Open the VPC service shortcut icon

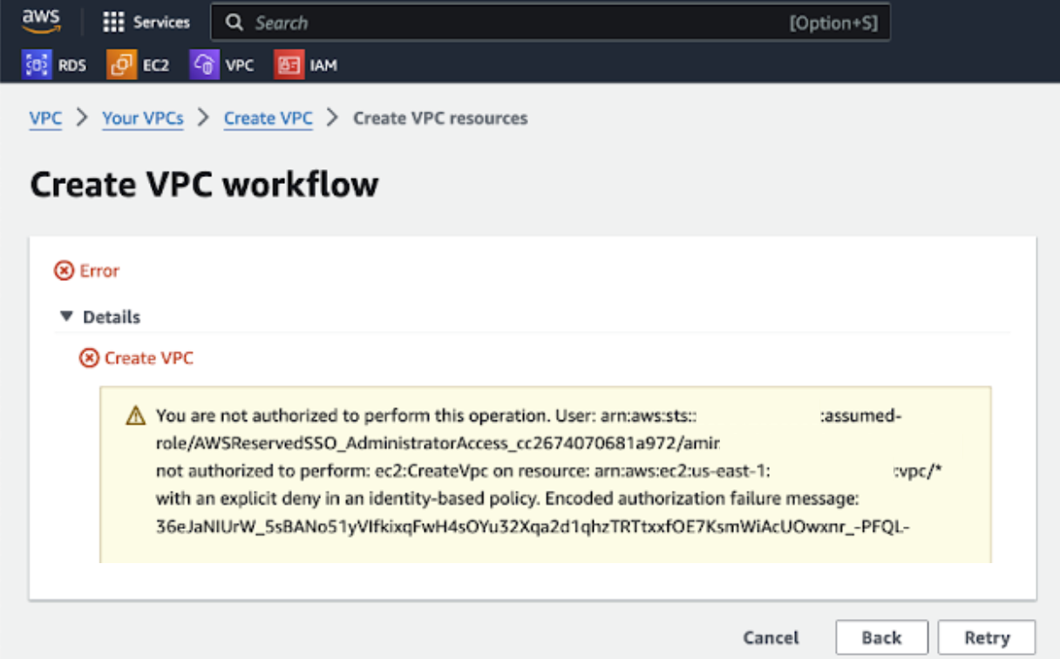[x=204, y=65]
